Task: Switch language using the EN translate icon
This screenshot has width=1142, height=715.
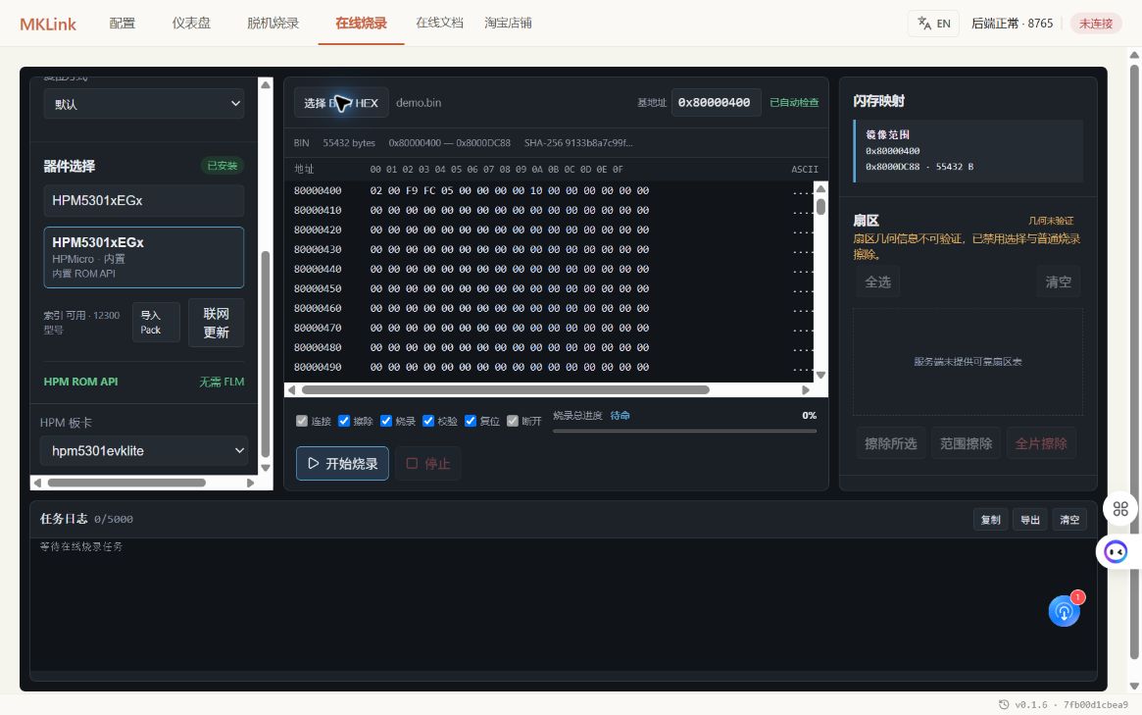Action: pos(934,24)
